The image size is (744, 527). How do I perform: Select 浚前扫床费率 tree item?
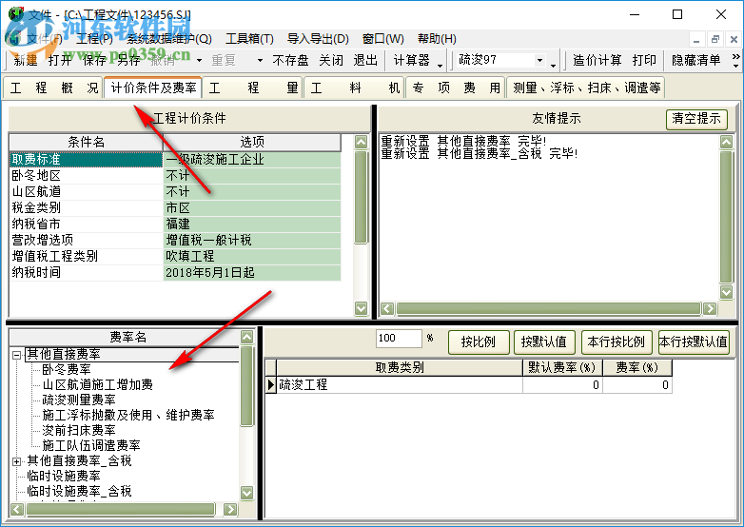click(x=79, y=430)
